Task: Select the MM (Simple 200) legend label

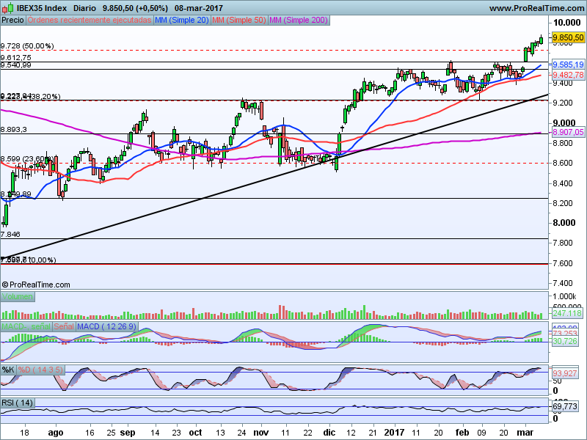Action: [x=299, y=21]
